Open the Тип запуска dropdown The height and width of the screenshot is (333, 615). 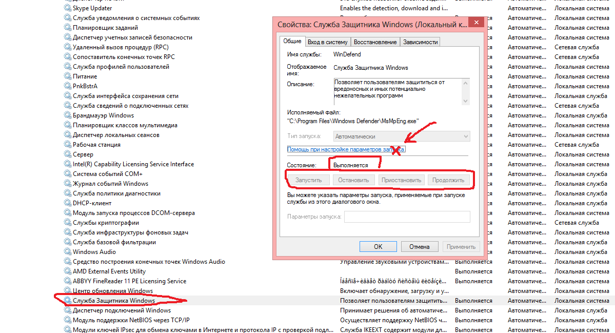coord(402,136)
